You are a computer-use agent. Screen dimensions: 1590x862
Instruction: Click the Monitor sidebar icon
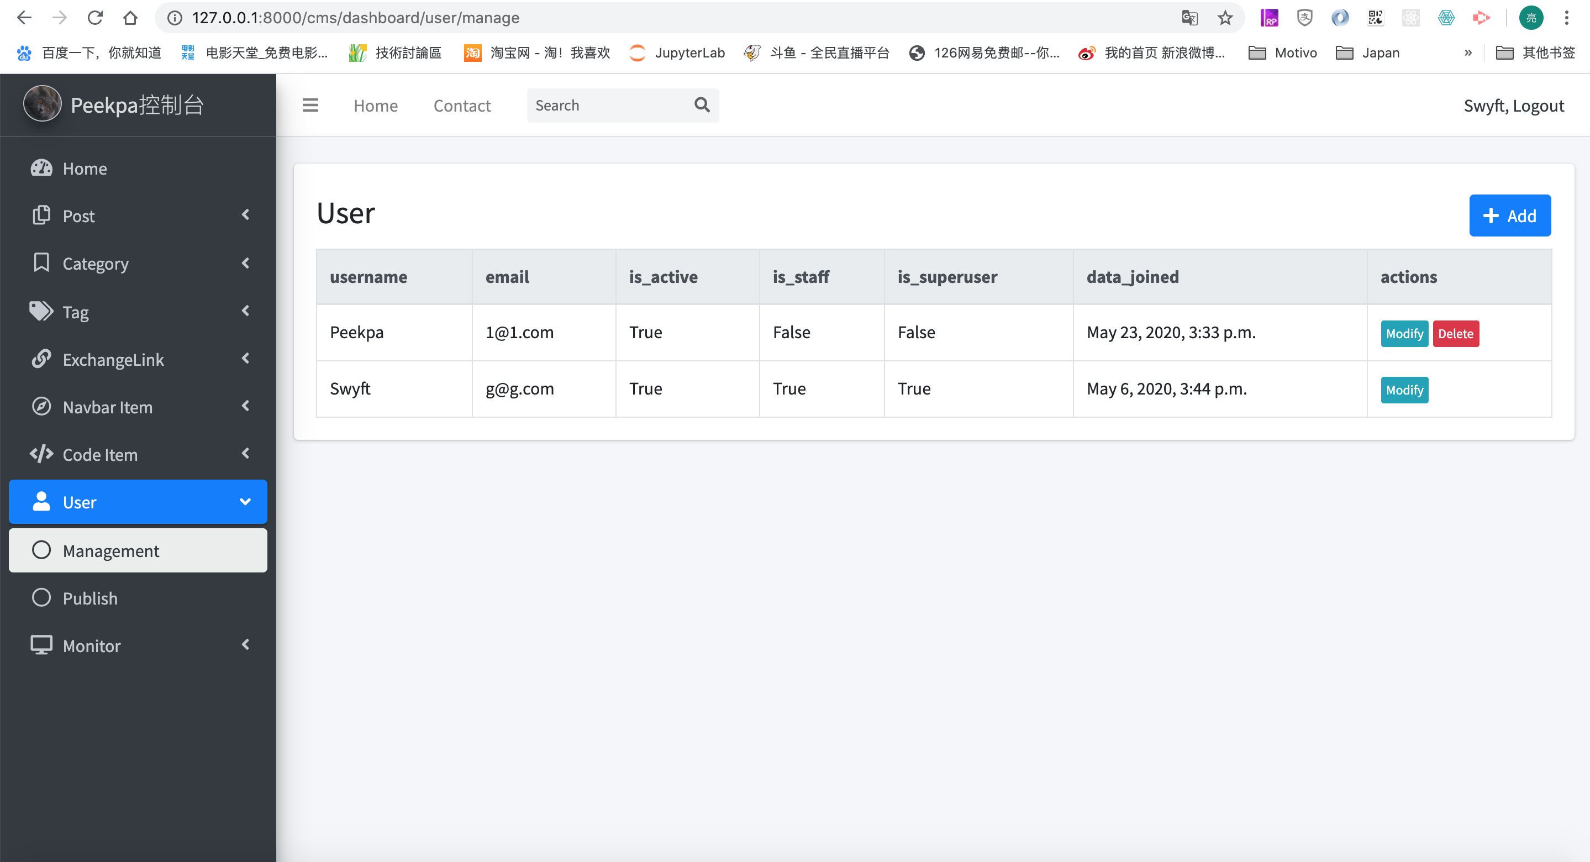tap(41, 645)
